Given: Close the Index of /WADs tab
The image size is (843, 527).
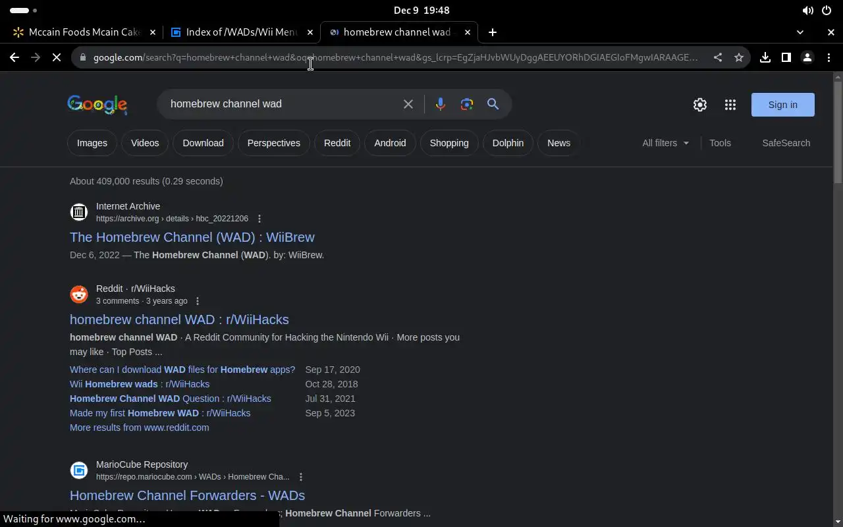Looking at the screenshot, I should (x=310, y=32).
